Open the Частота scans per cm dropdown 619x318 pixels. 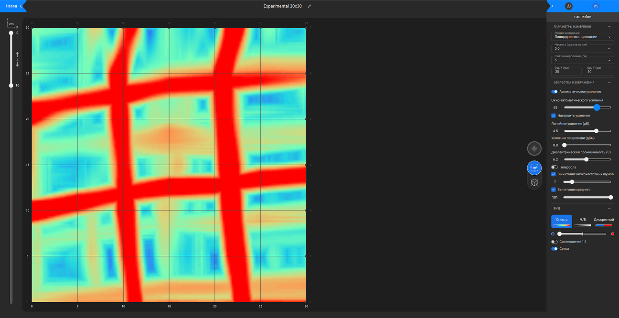(582, 48)
